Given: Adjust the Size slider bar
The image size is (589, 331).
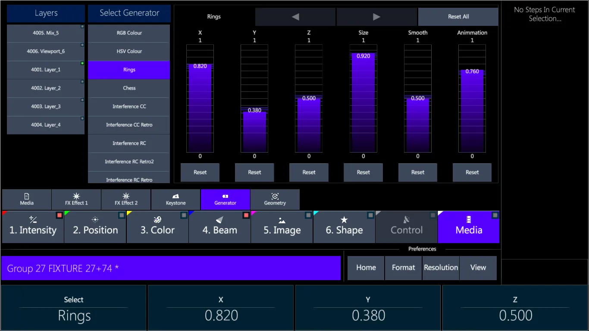Looking at the screenshot, I should [x=363, y=99].
